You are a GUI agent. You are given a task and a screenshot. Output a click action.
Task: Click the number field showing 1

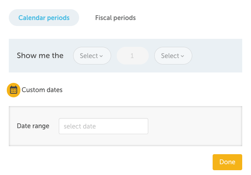point(132,56)
